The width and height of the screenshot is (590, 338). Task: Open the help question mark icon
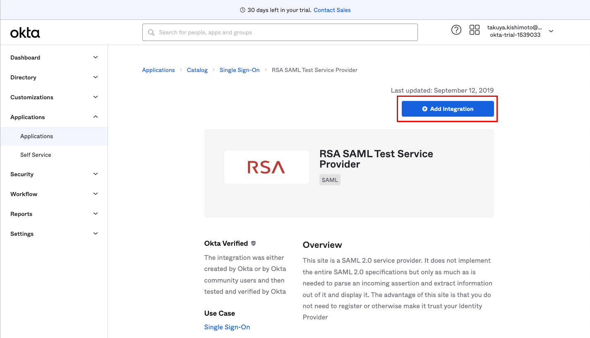click(x=456, y=30)
